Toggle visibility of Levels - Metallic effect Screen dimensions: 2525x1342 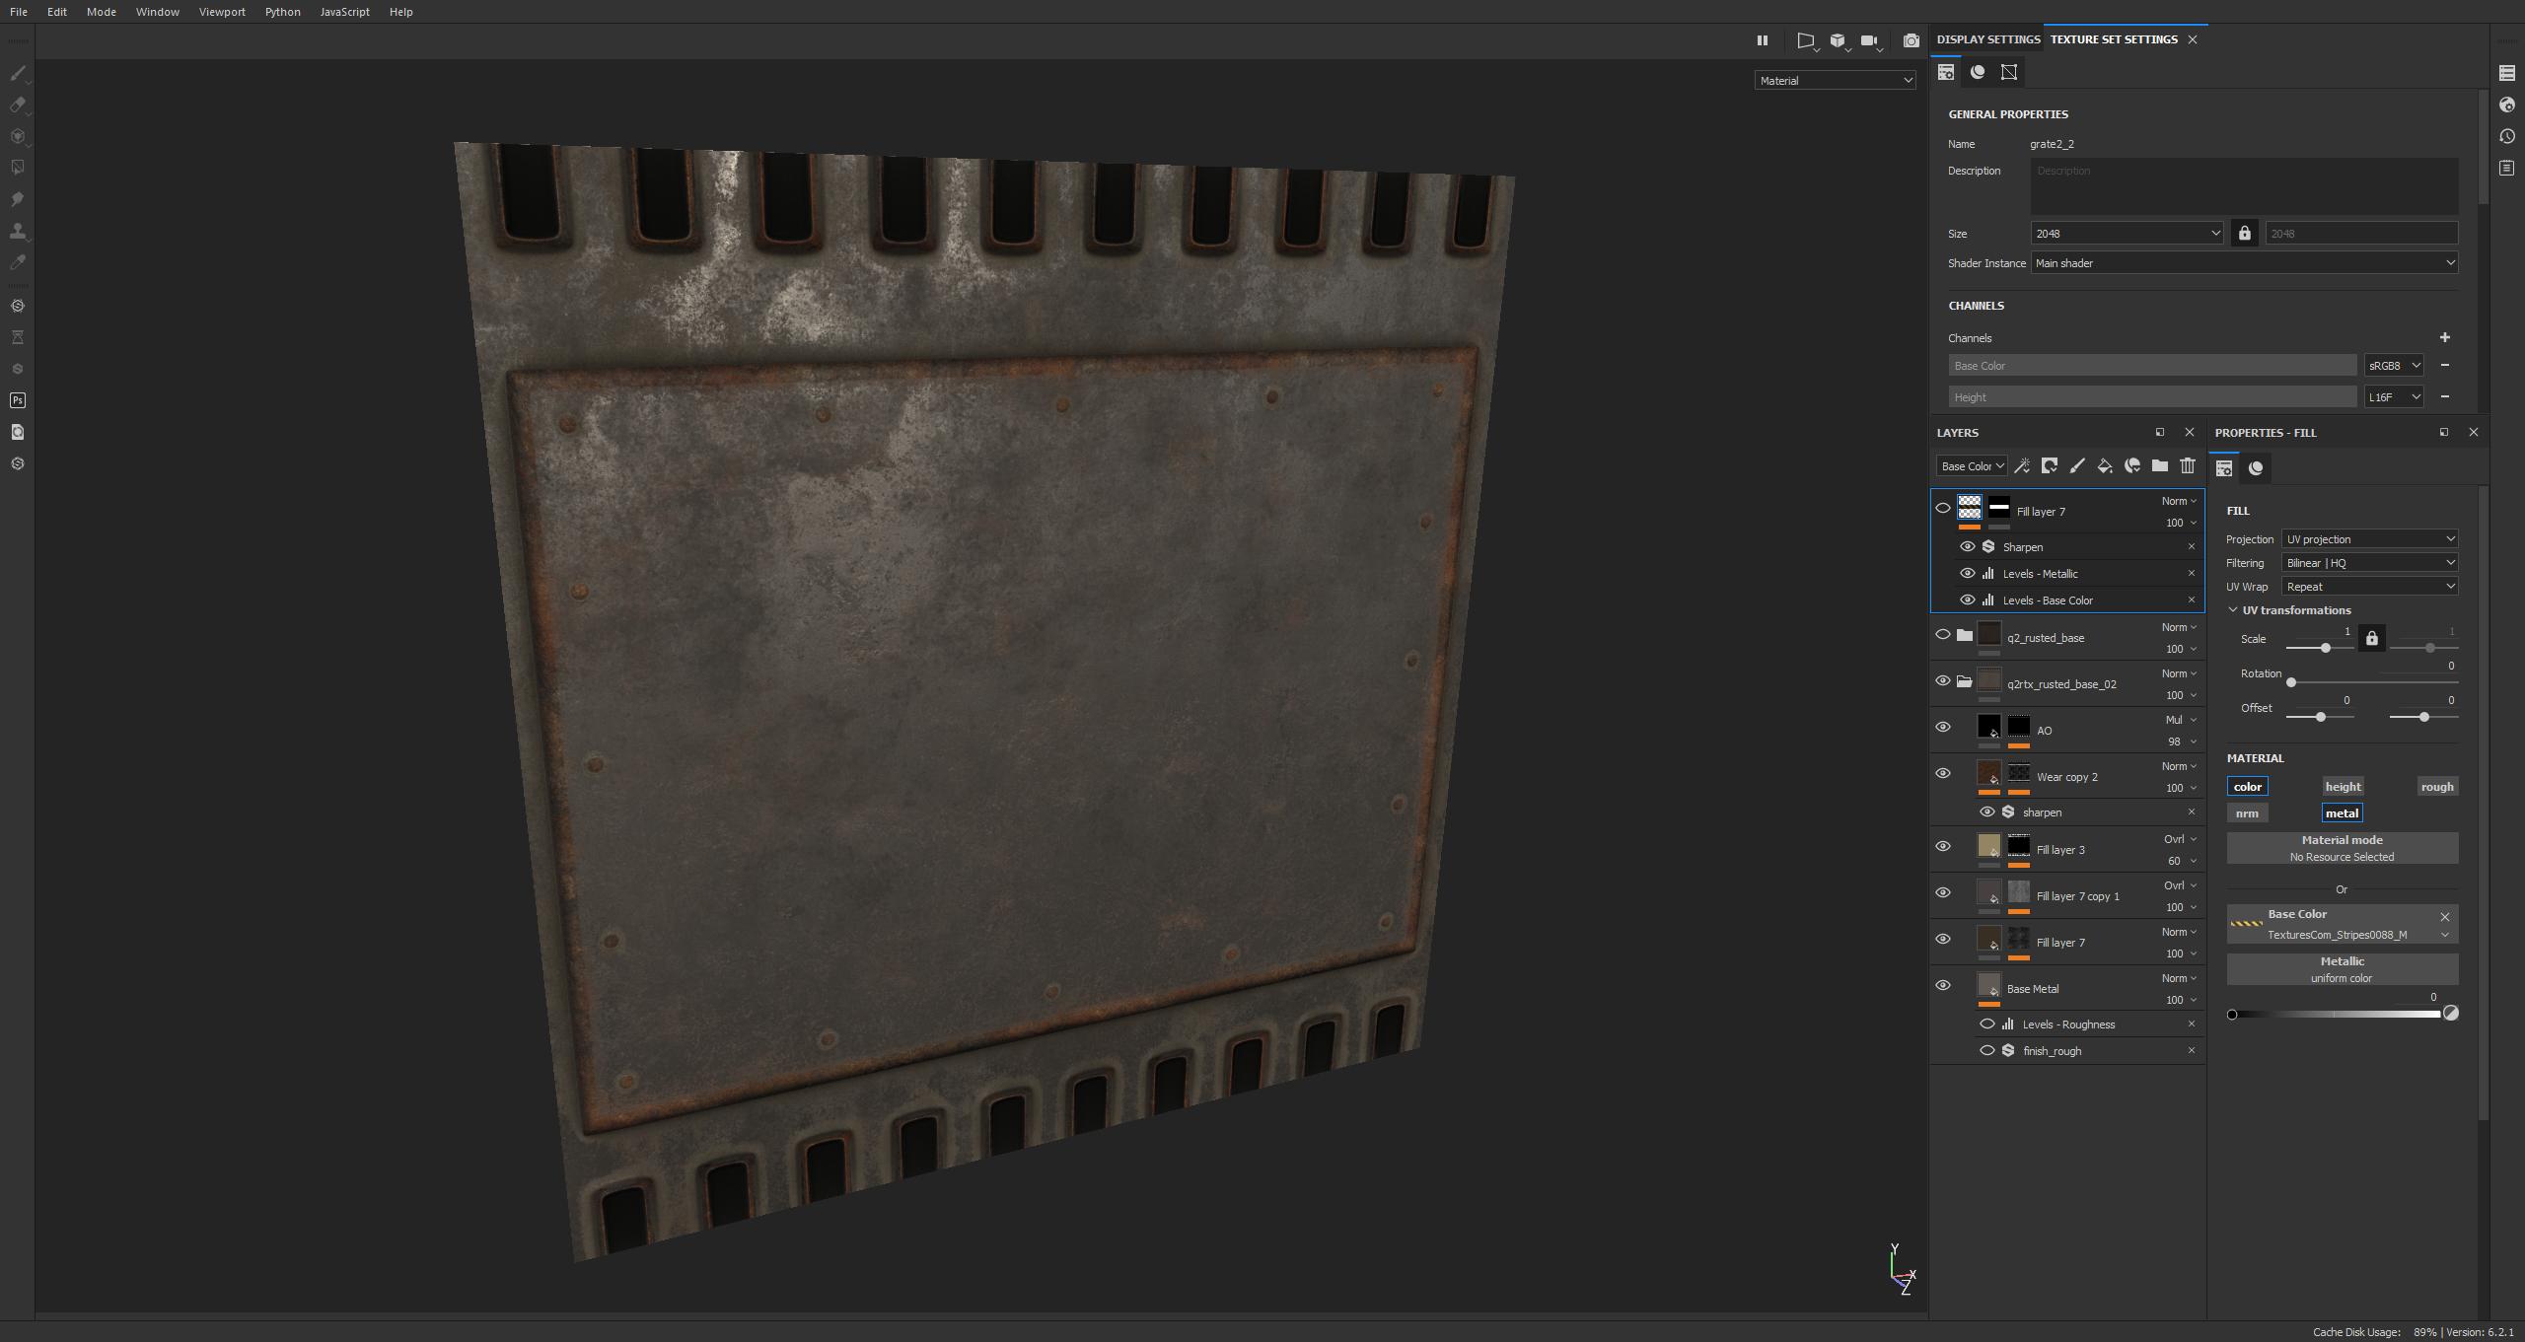[1968, 574]
